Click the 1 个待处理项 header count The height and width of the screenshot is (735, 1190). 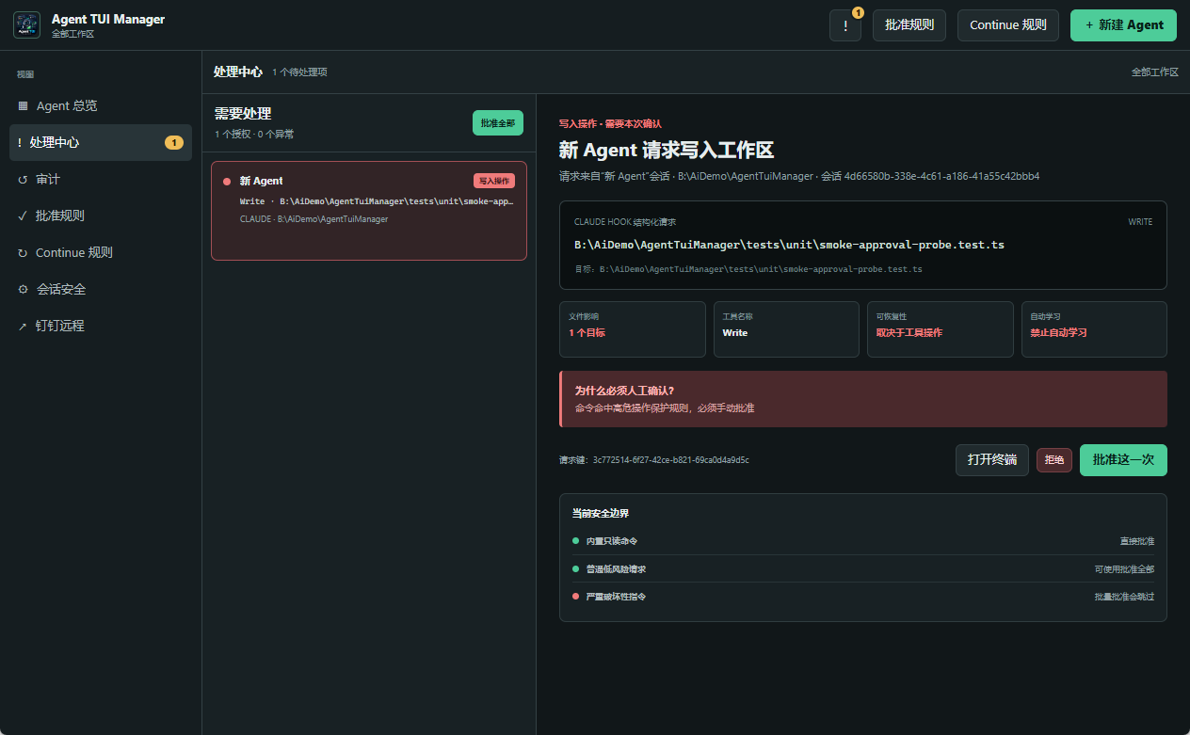pyautogui.click(x=300, y=72)
